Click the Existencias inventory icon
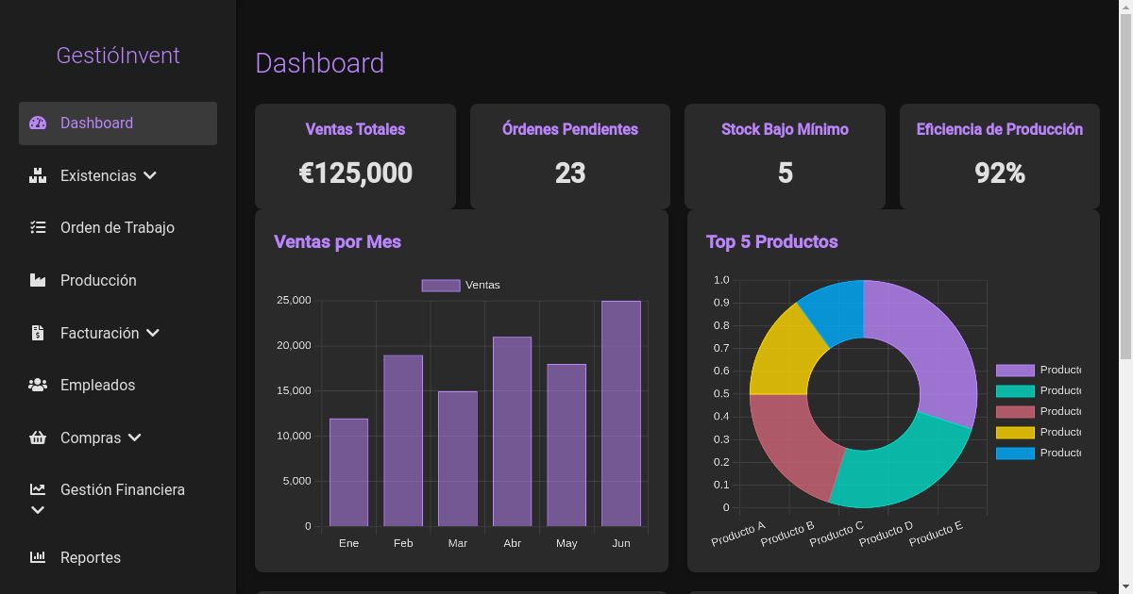 (x=38, y=175)
